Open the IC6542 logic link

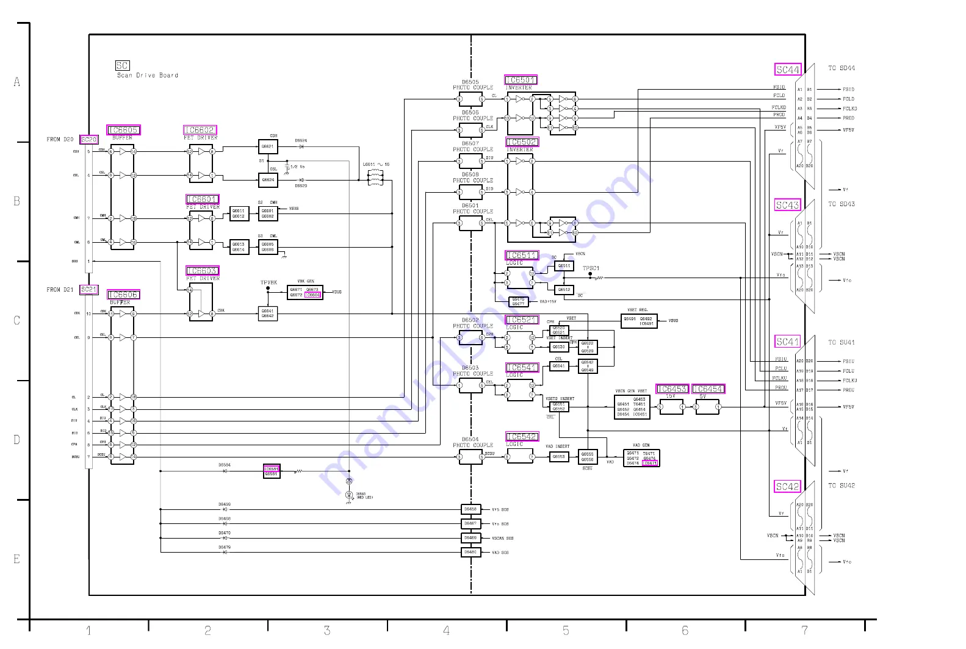pos(522,437)
